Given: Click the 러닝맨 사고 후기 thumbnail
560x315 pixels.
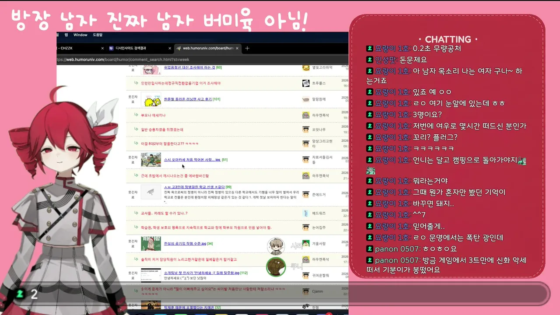Looking at the screenshot, I should tap(151, 100).
